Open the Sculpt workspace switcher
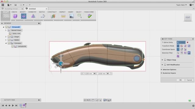The height and width of the screenshot is (109, 195). coord(5,16)
